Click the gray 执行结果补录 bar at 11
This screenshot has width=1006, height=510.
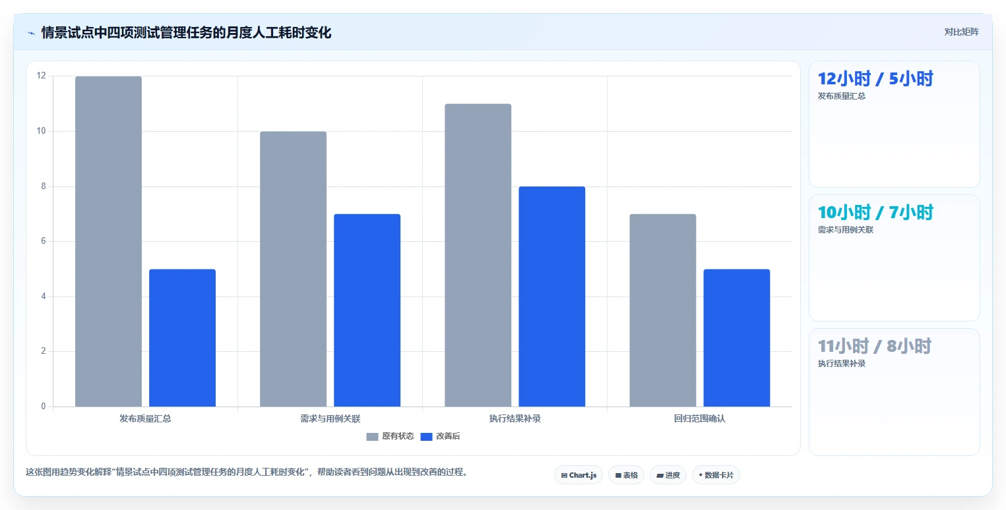click(x=478, y=255)
